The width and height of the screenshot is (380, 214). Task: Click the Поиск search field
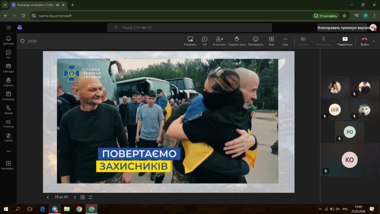coord(189,27)
